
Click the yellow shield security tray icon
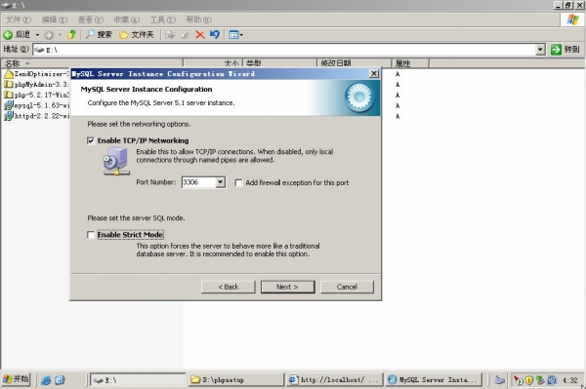528,380
